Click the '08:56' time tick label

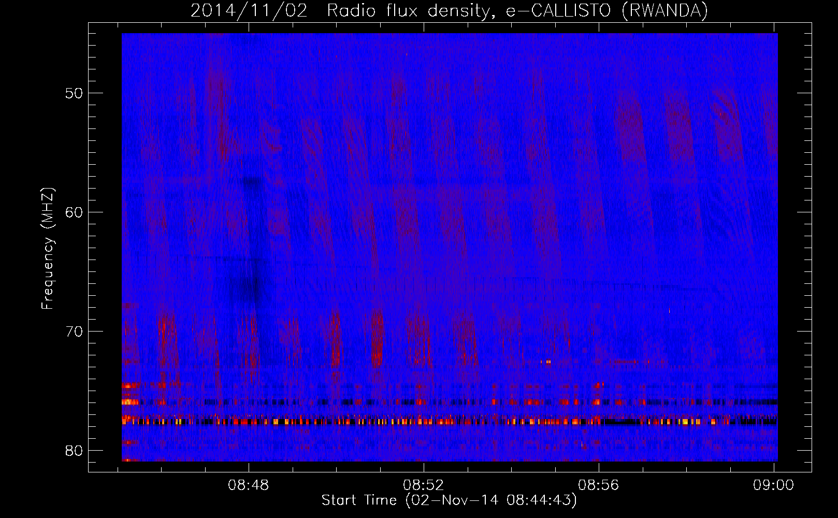(599, 485)
